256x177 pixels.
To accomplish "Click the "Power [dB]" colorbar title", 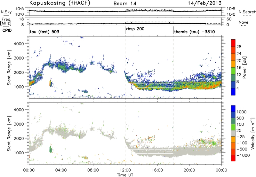I will tap(244, 67).
